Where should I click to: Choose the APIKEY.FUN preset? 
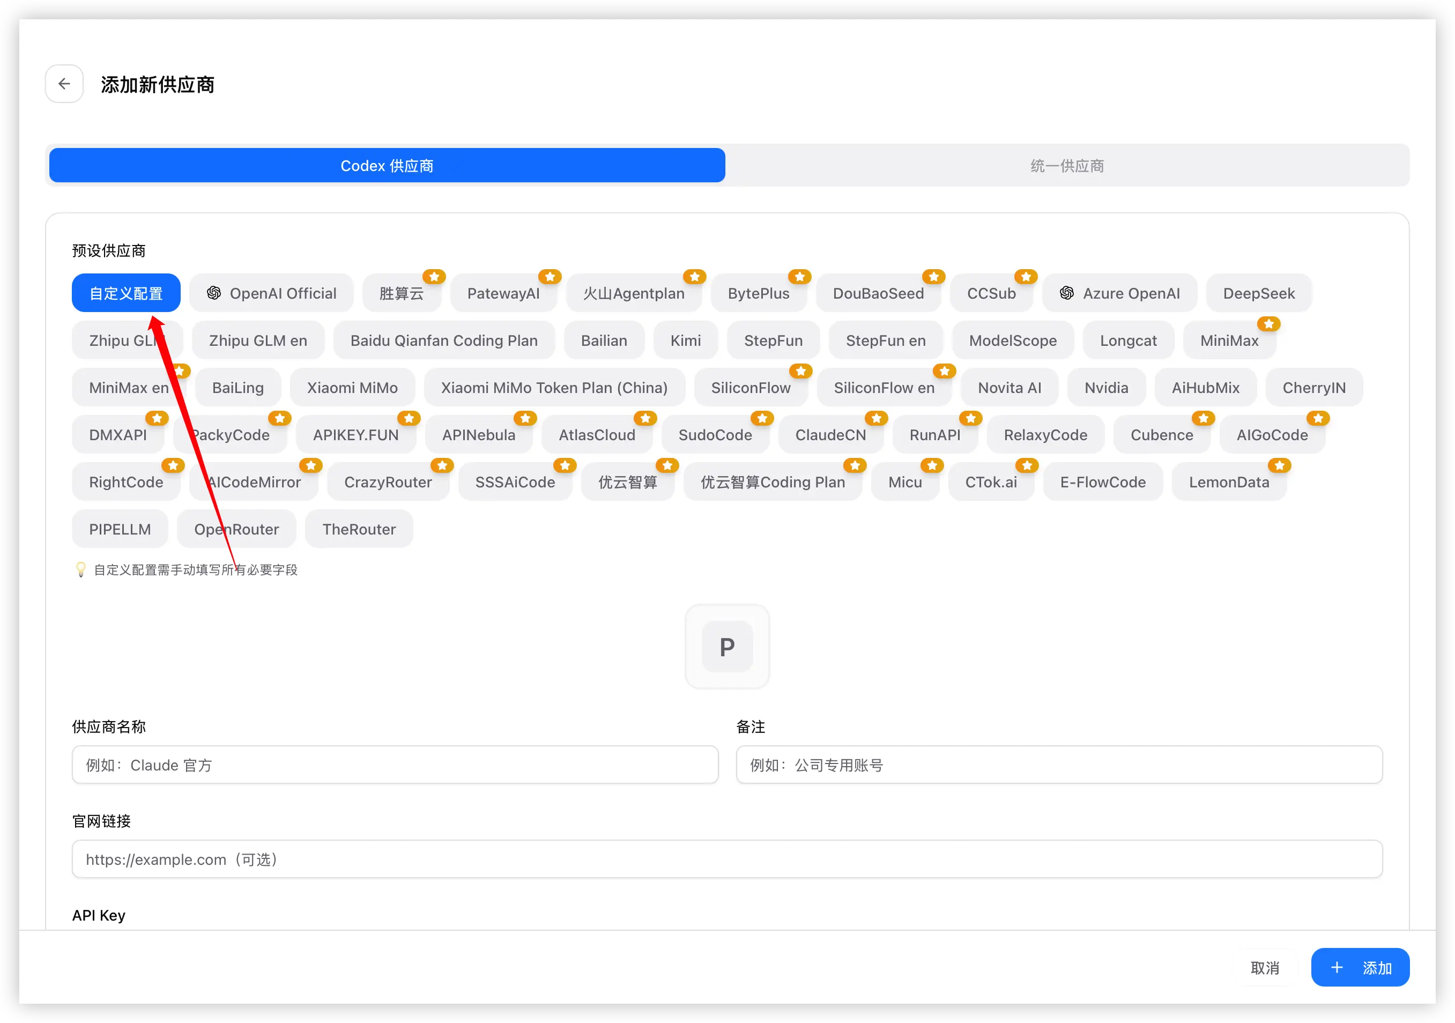pyautogui.click(x=355, y=435)
